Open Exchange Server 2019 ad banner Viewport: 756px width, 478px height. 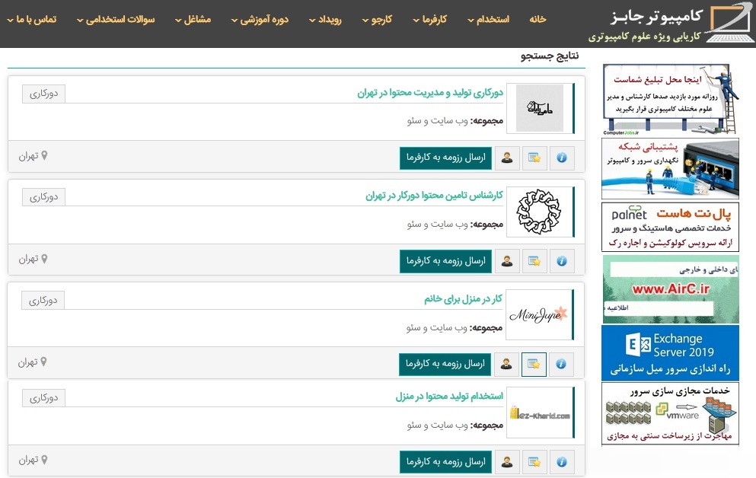point(670,352)
